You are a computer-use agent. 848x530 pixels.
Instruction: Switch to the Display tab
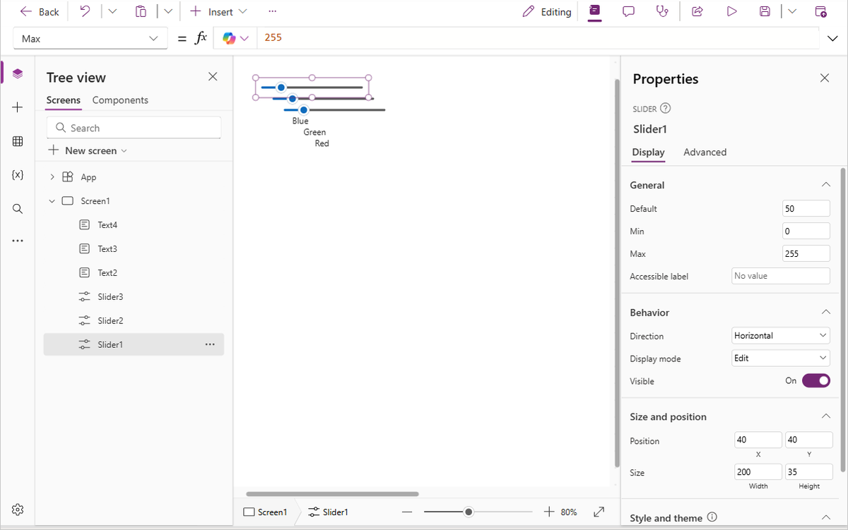pos(648,152)
